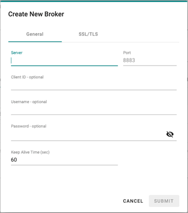Viewport: 188px width, 213px height.
Task: Click the 'Password - optional' label
Action: (29, 126)
